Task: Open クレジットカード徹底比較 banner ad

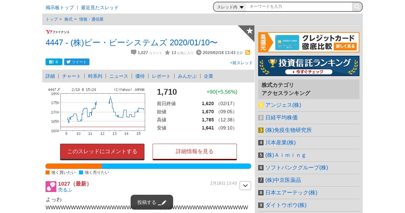Action: 309,42
